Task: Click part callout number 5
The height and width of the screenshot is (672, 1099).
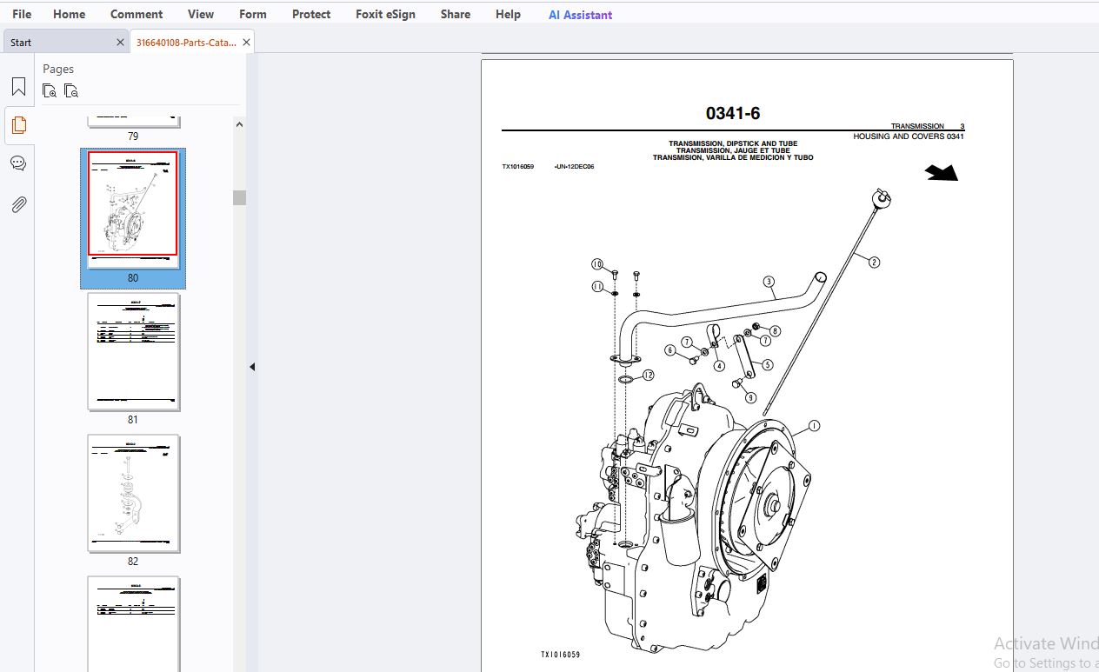Action: [768, 365]
